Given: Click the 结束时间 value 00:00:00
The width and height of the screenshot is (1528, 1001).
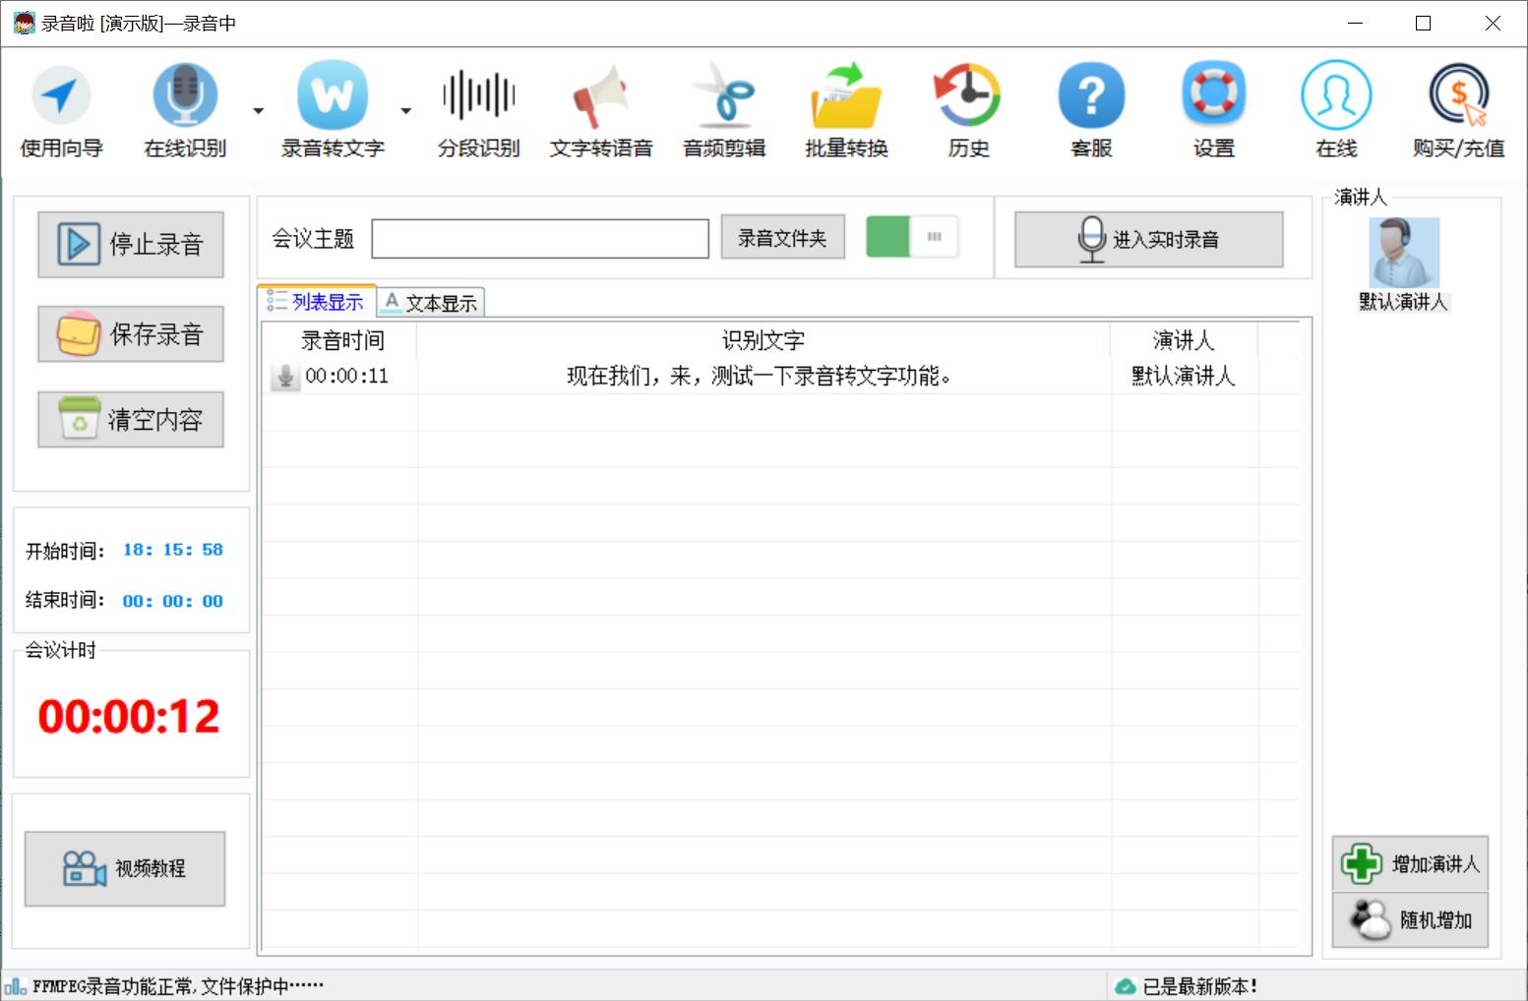Looking at the screenshot, I should point(173,601).
